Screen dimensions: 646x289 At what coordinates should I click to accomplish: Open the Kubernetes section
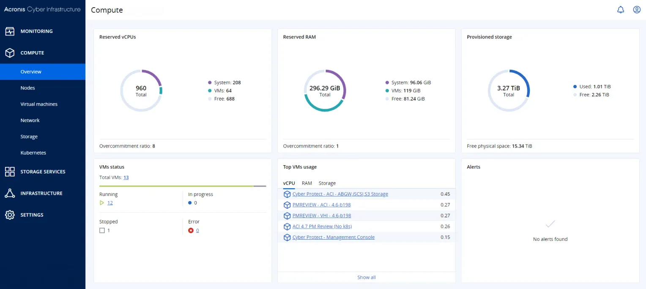[33, 153]
